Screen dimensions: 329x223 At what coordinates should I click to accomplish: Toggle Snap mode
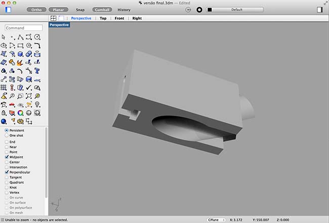tap(80, 10)
